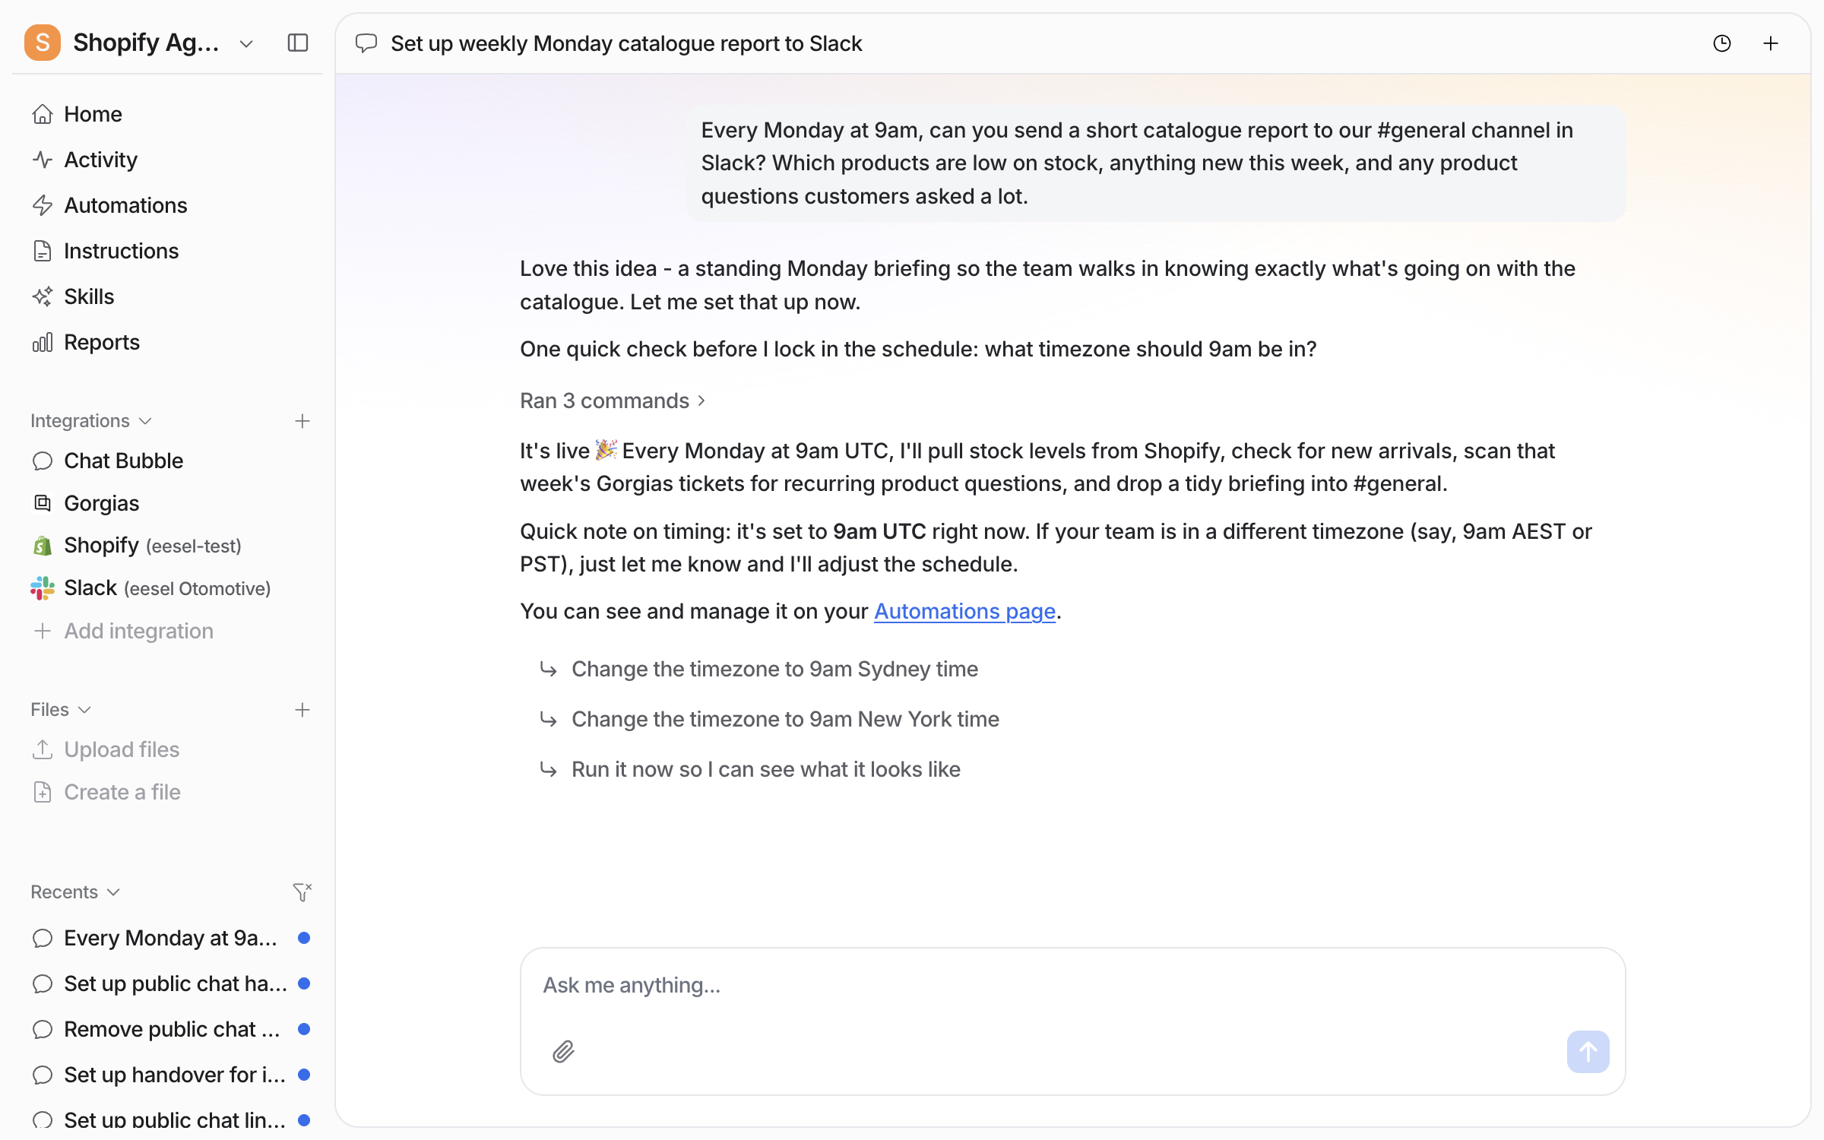Focus the Ask me anything input

[x=1072, y=985]
